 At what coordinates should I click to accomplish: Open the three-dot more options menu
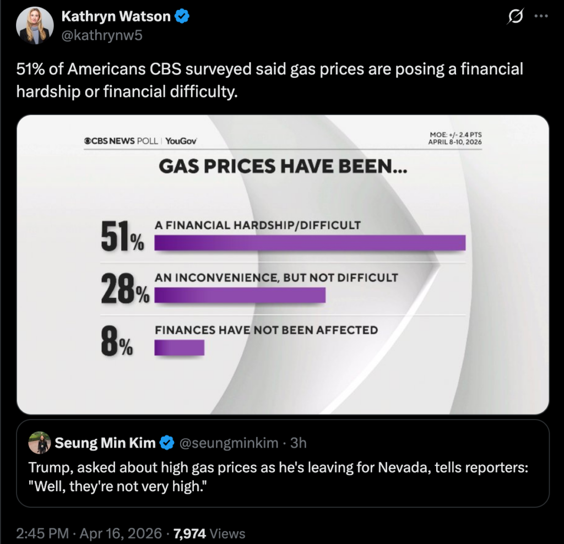(x=541, y=17)
